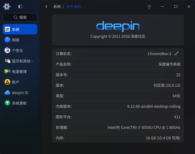Select 系统 breadcrumb link
The height and width of the screenshot is (154, 195).
click(57, 7)
